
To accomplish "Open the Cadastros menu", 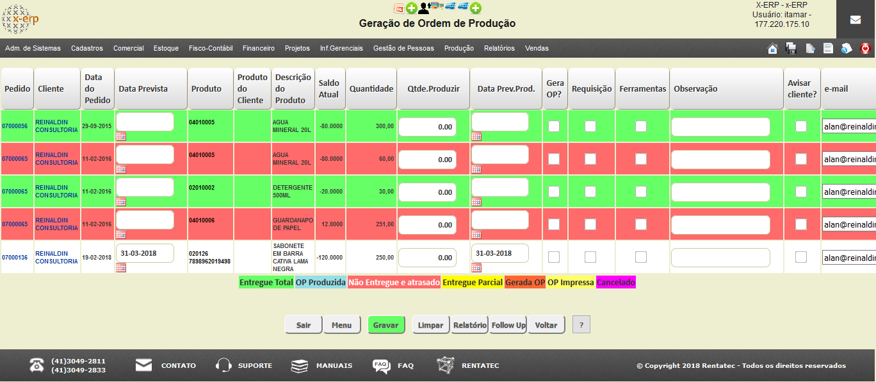I will (x=87, y=48).
